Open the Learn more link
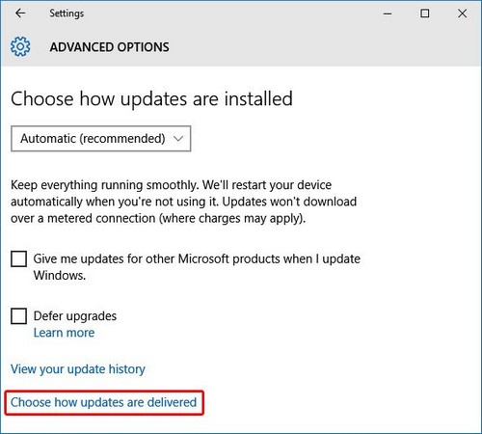The height and width of the screenshot is (434, 482). 64,333
